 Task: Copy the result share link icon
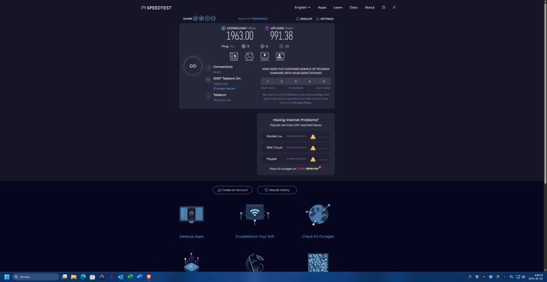click(x=196, y=18)
